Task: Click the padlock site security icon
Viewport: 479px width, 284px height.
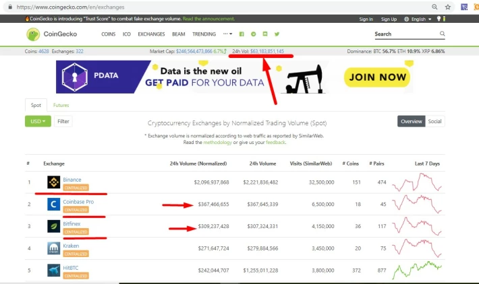Action: point(10,7)
